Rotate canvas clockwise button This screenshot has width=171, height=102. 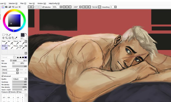[87, 7]
